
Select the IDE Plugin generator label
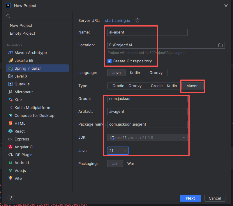(24, 155)
